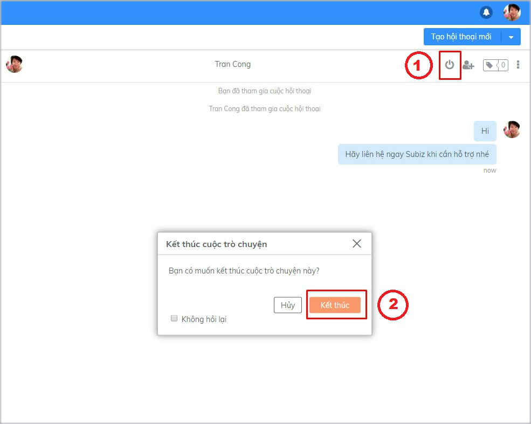
Task: Expand the new conversation dropdown arrow
Action: [511, 37]
